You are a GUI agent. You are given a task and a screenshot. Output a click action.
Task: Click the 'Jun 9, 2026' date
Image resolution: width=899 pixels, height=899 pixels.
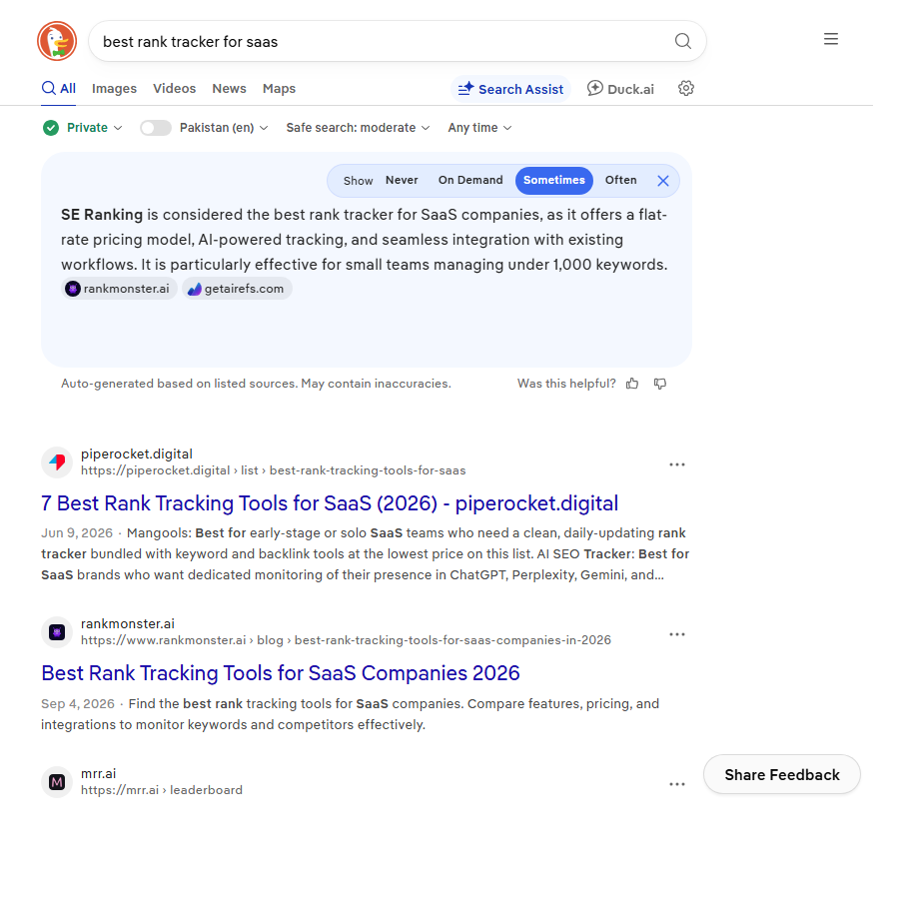coord(77,533)
